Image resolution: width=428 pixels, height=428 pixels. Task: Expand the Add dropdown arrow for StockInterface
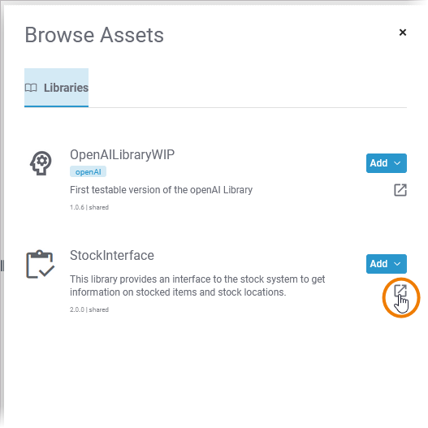397,264
